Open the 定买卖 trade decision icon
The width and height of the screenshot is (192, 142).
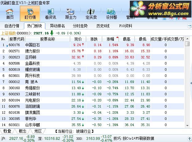(x=91, y=14)
